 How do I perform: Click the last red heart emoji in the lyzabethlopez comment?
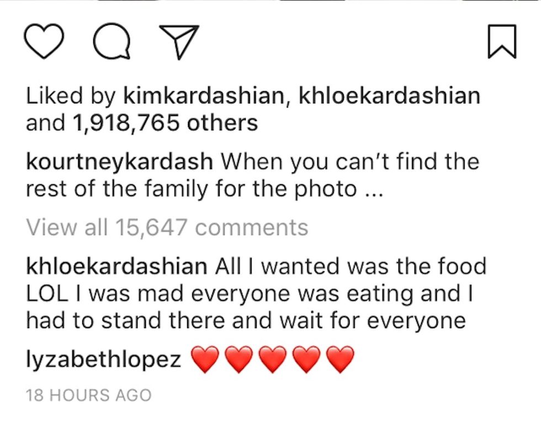click(x=340, y=360)
